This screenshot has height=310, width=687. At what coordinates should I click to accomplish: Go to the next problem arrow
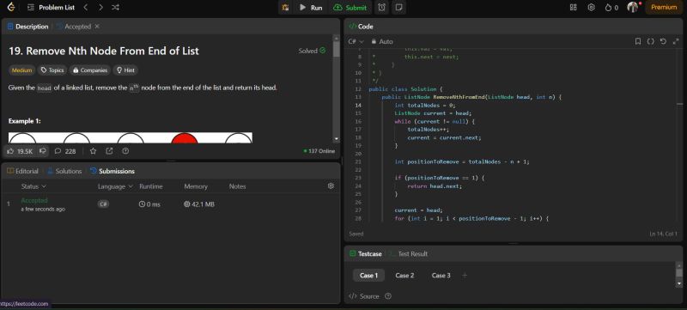pyautogui.click(x=100, y=8)
